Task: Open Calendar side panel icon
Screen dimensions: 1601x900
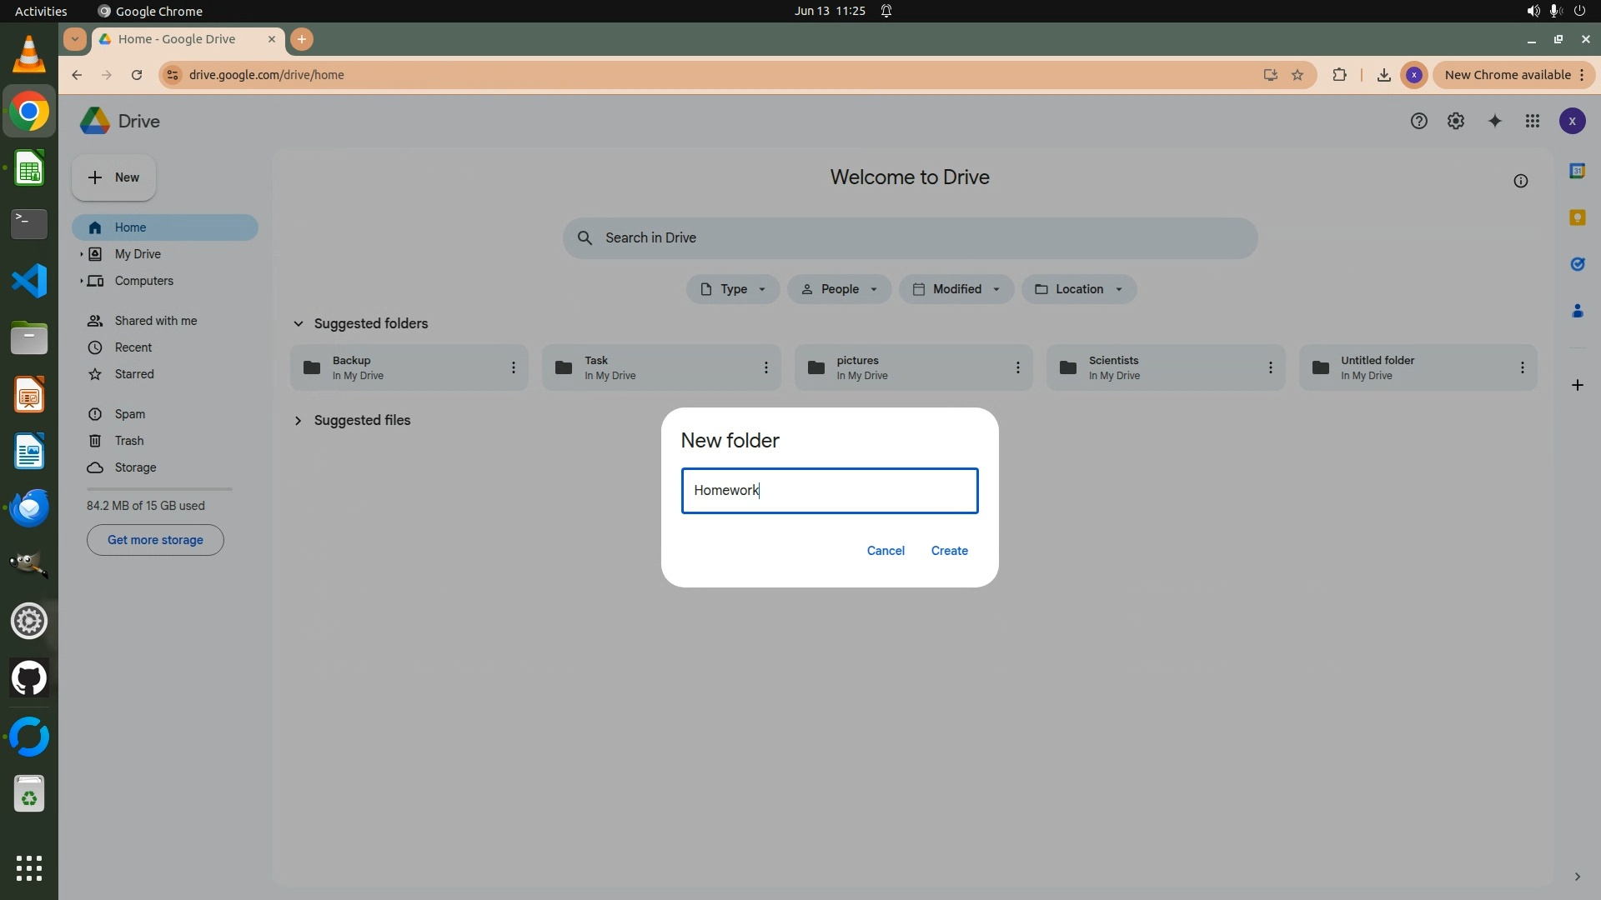Action: (x=1577, y=171)
